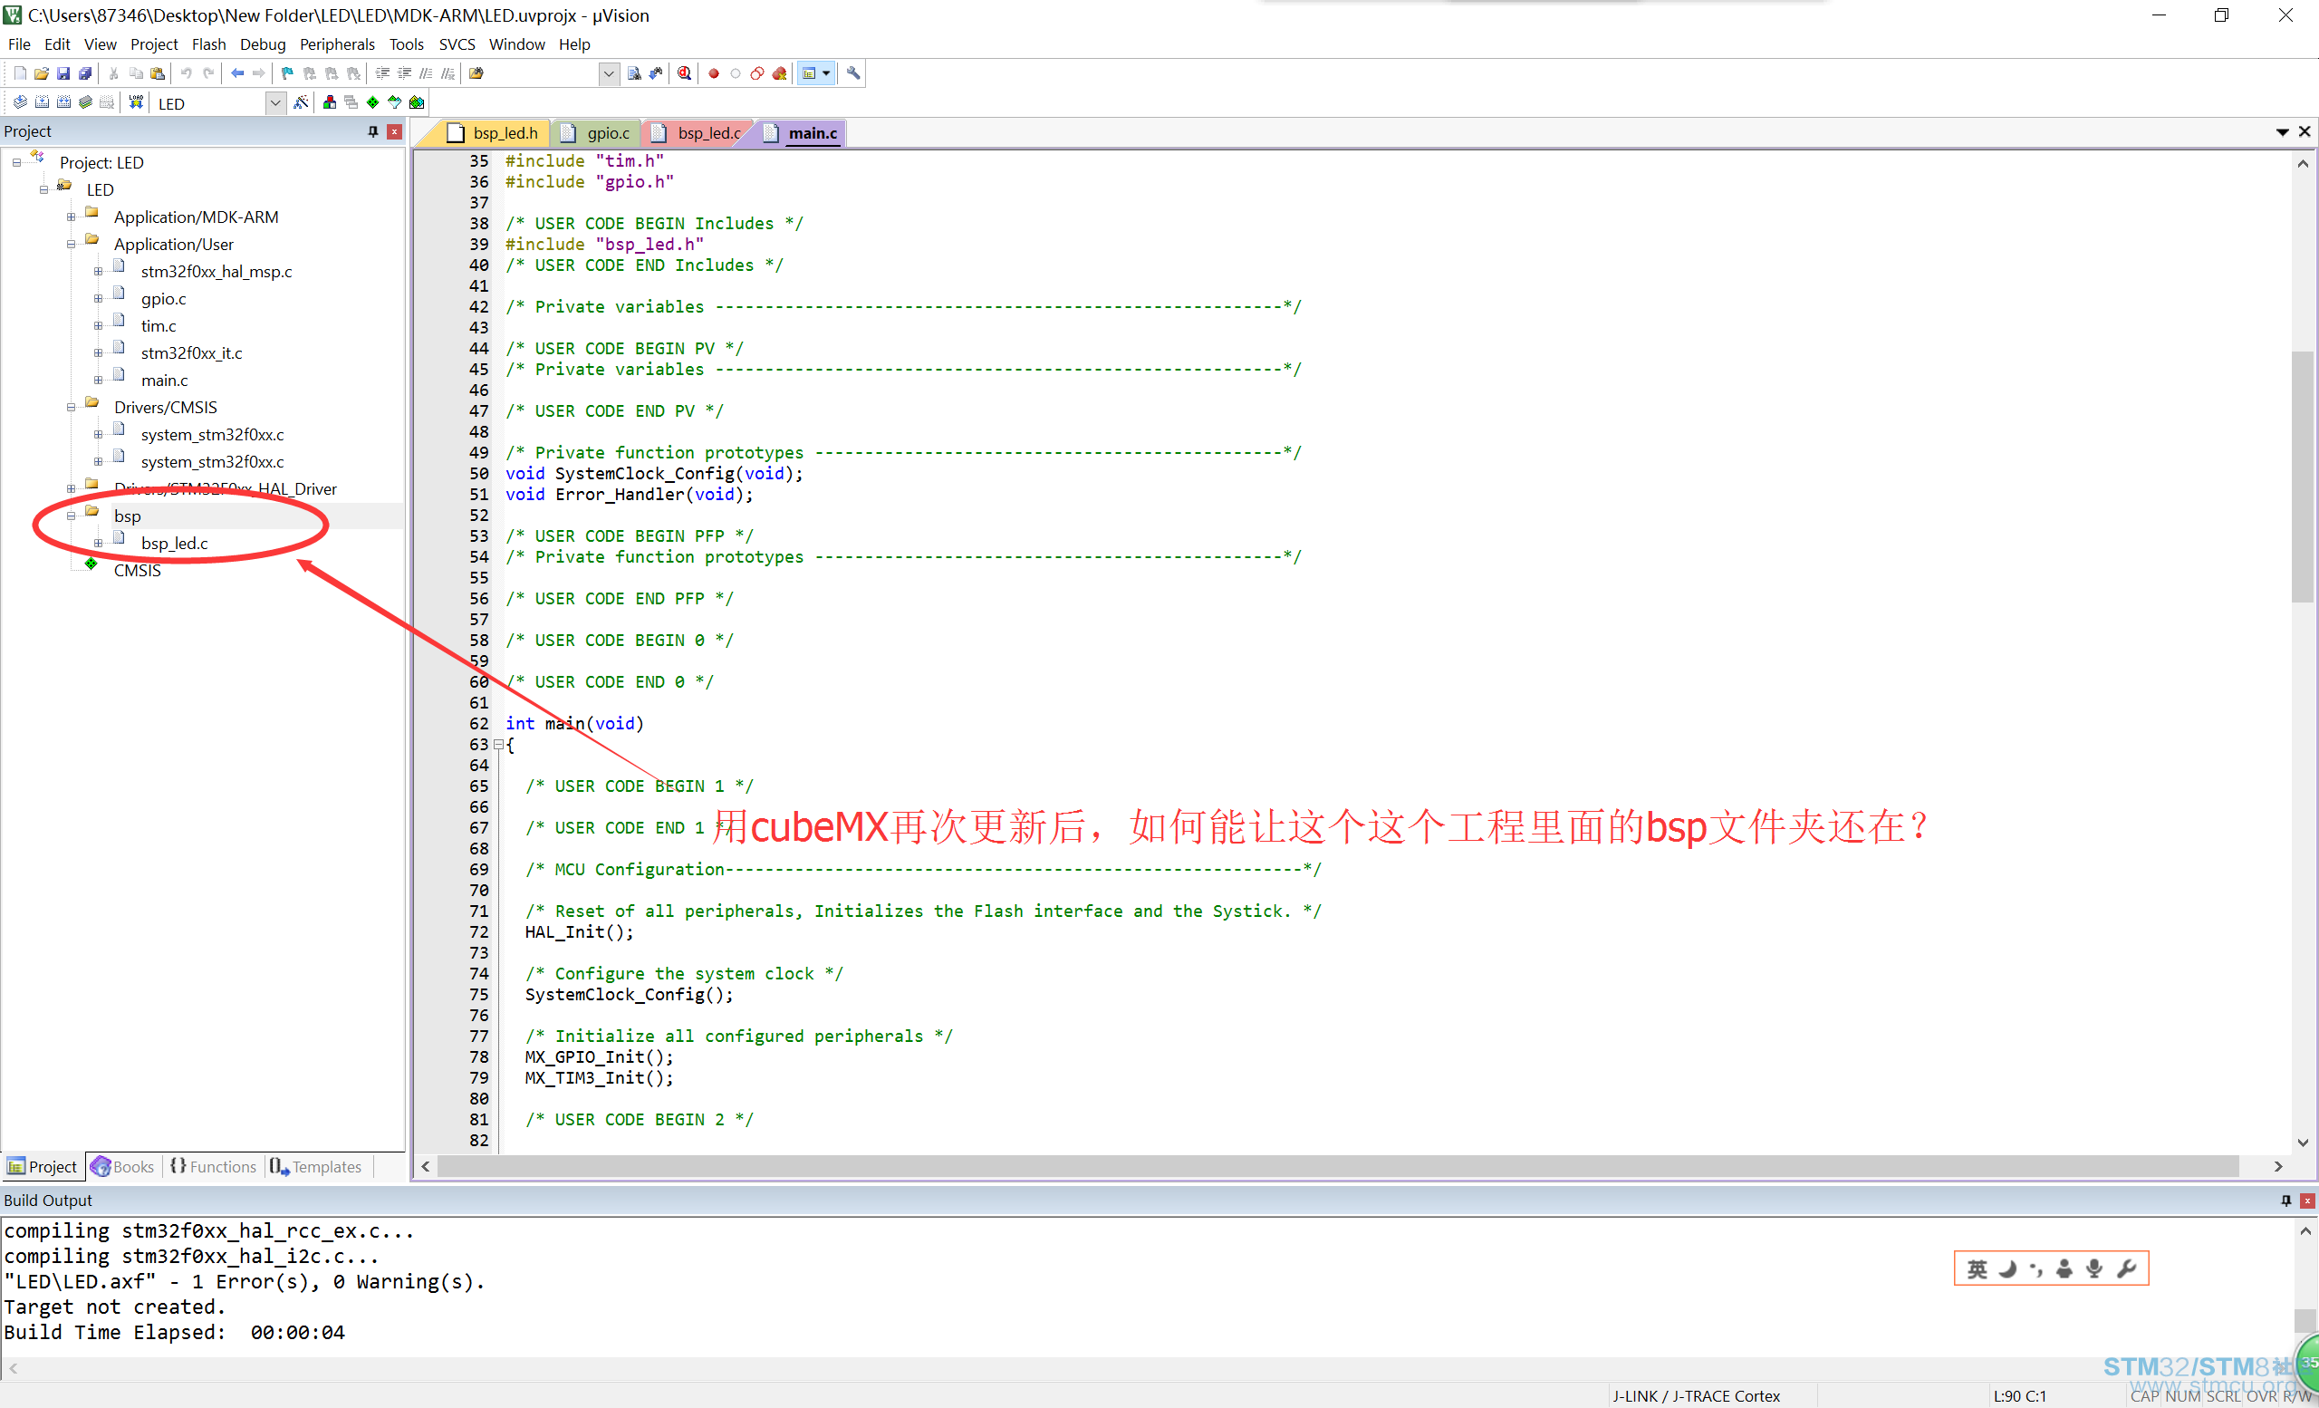Viewport: 2319px width, 1408px height.
Task: Click the IME language indicator 英
Action: click(x=1977, y=1268)
